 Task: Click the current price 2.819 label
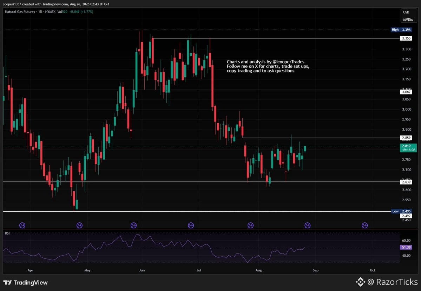pos(408,148)
